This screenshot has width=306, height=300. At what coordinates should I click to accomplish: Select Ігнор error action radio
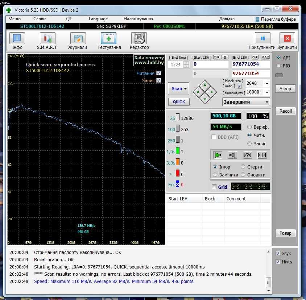[215, 167]
